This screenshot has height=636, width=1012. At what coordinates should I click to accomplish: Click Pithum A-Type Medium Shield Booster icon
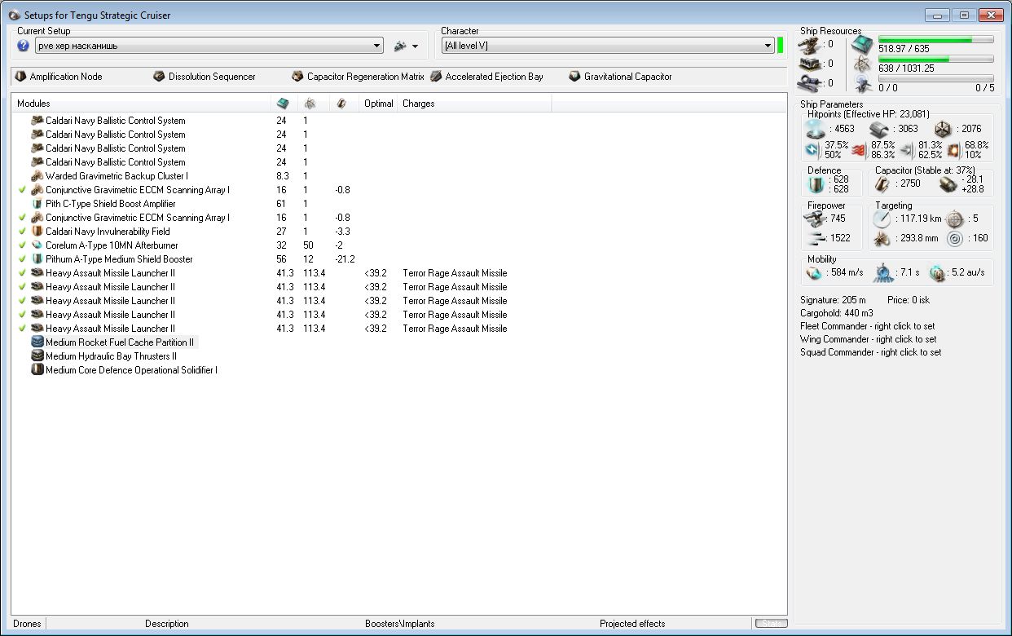click(37, 259)
